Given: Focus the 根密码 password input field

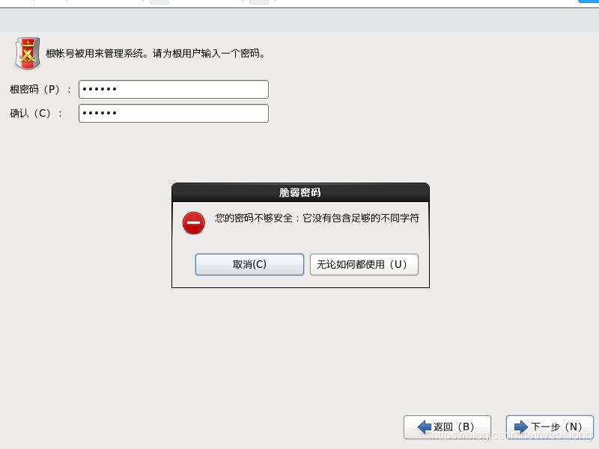Looking at the screenshot, I should tap(174, 89).
